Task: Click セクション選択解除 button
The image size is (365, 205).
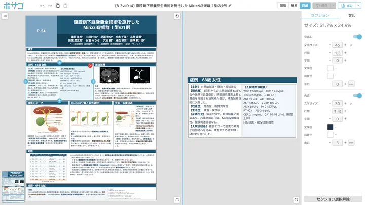Action: 333,199
